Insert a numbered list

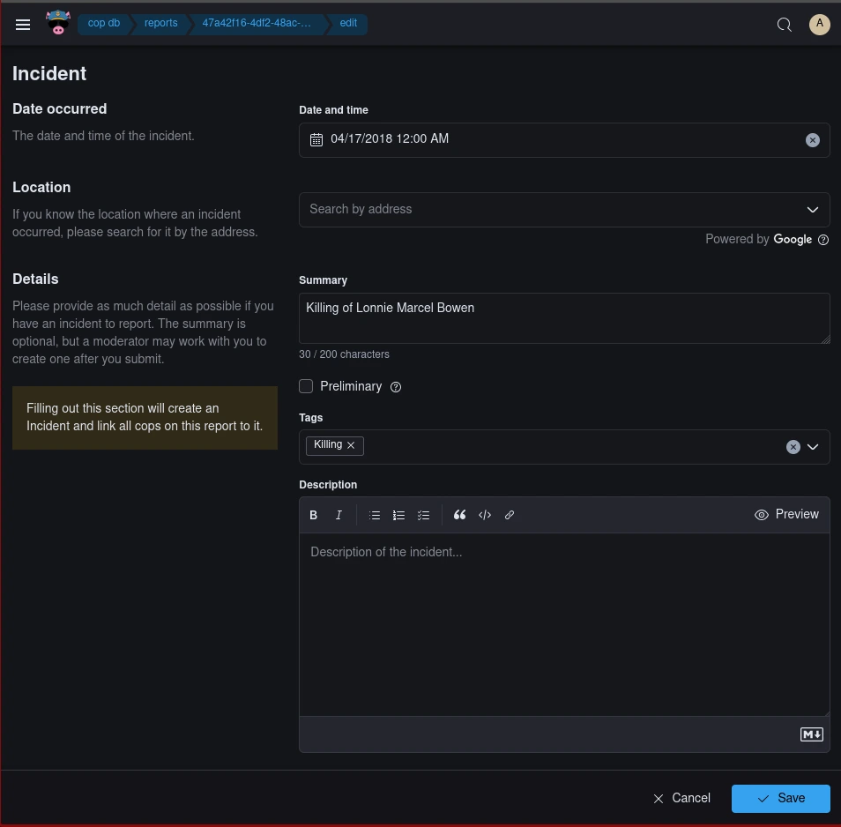click(398, 515)
